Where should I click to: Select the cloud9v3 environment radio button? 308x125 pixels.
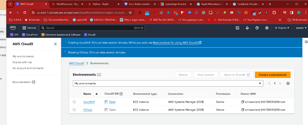coord(74,102)
